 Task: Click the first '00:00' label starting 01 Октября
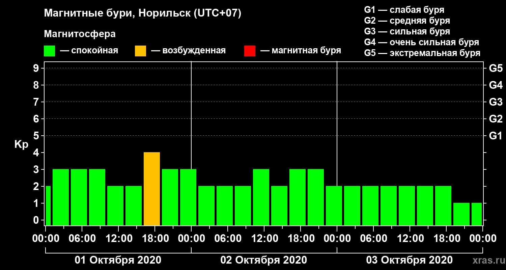(45, 239)
